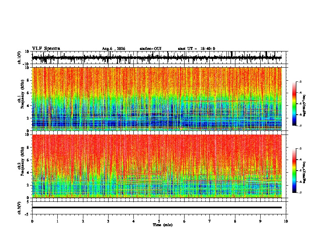Click the ch.1 spectrogram color scale bar
The image size is (322, 248).
(x=294, y=104)
